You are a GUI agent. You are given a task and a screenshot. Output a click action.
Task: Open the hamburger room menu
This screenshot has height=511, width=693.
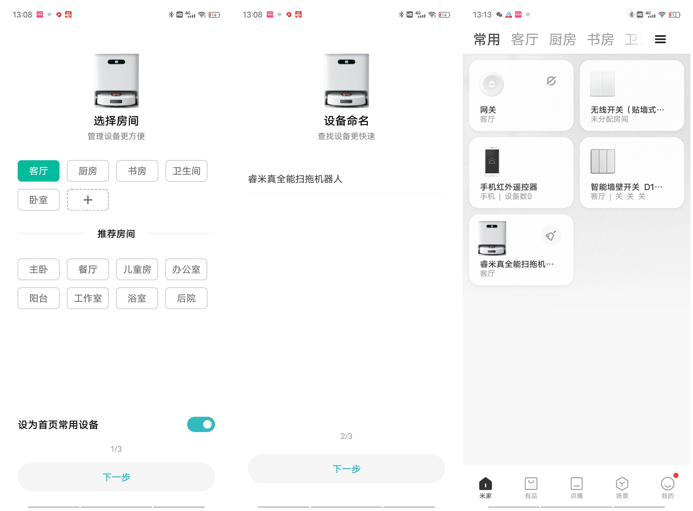coord(660,39)
